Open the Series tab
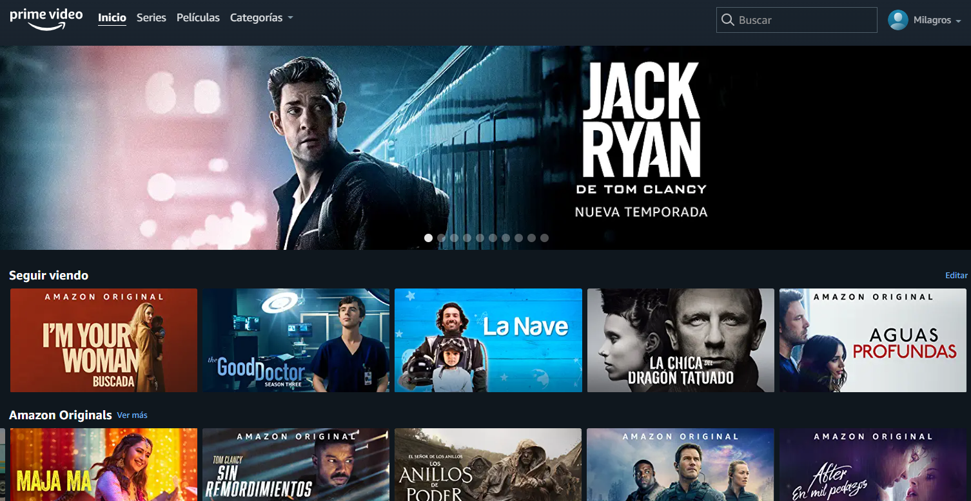Viewport: 971px width, 501px height. coord(152,18)
